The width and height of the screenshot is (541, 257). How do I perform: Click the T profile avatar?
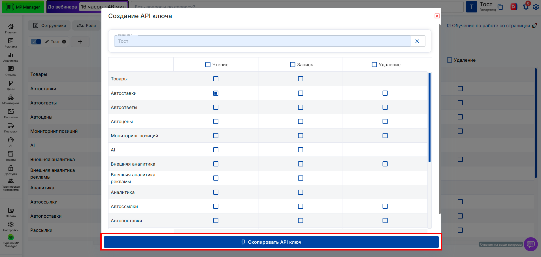pos(472,7)
